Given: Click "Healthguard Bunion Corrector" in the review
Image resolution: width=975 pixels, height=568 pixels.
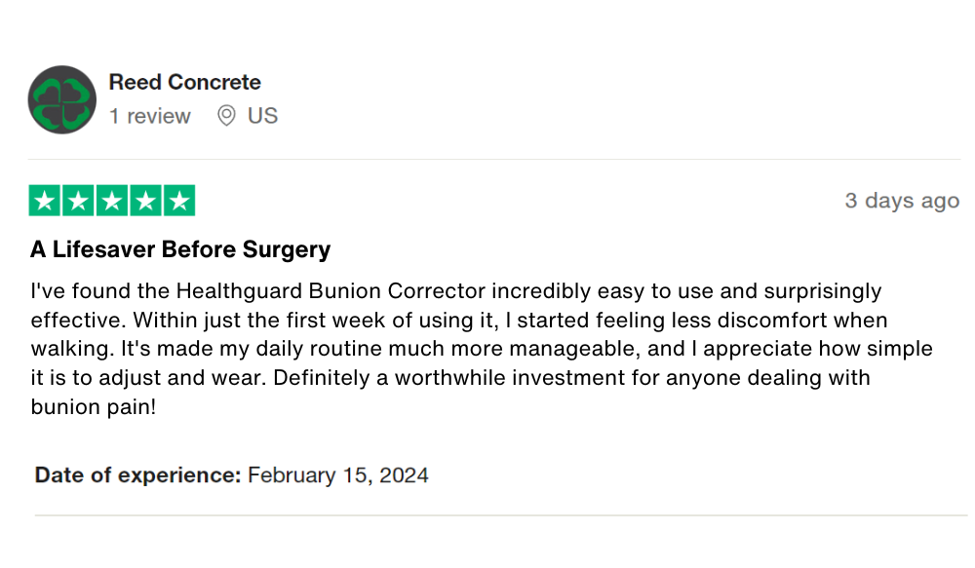Looking at the screenshot, I should [x=330, y=290].
